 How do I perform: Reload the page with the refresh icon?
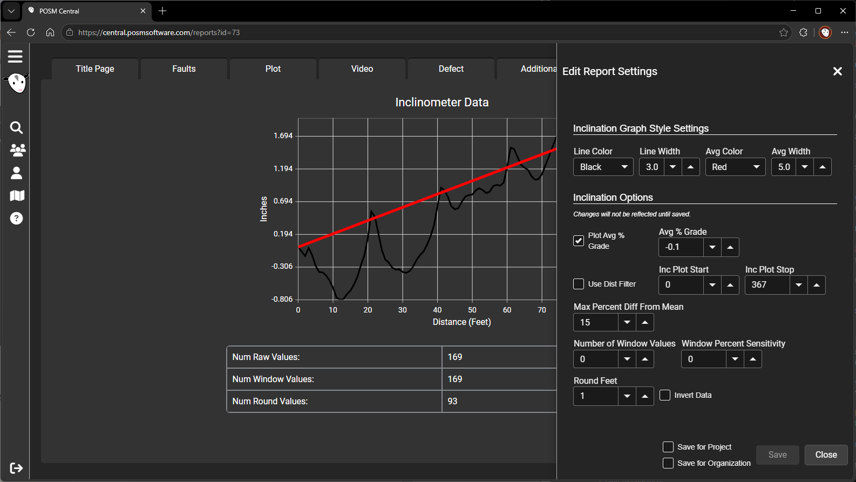pyautogui.click(x=31, y=32)
